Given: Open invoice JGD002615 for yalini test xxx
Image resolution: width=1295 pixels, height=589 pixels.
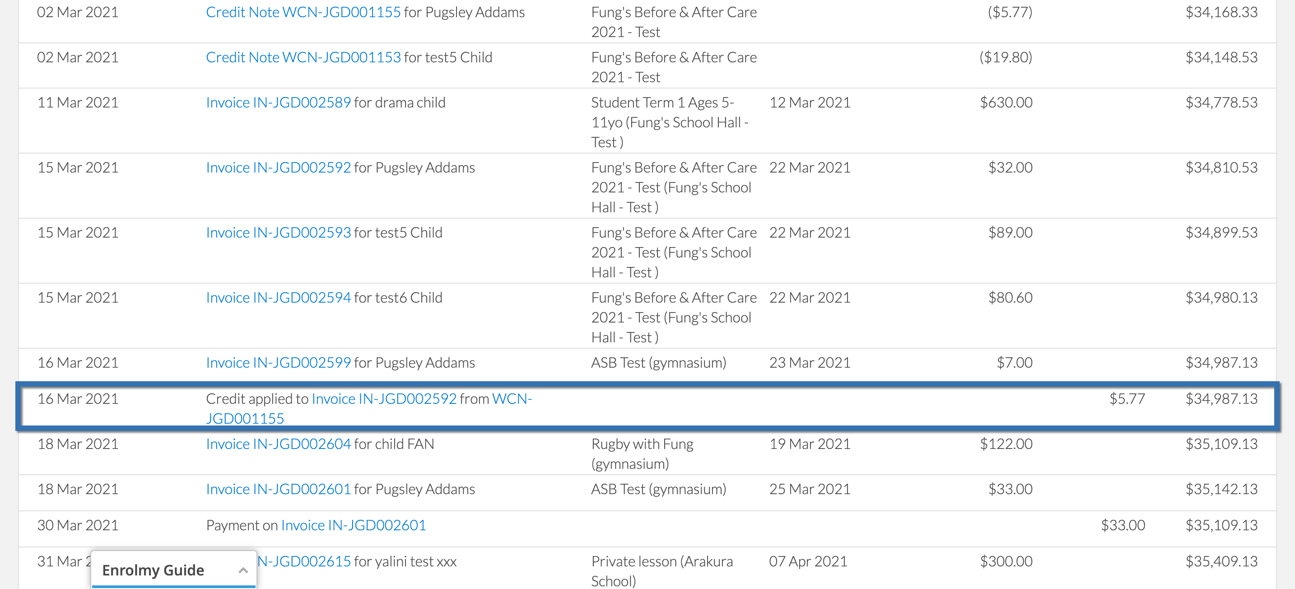Looking at the screenshot, I should tap(304, 561).
